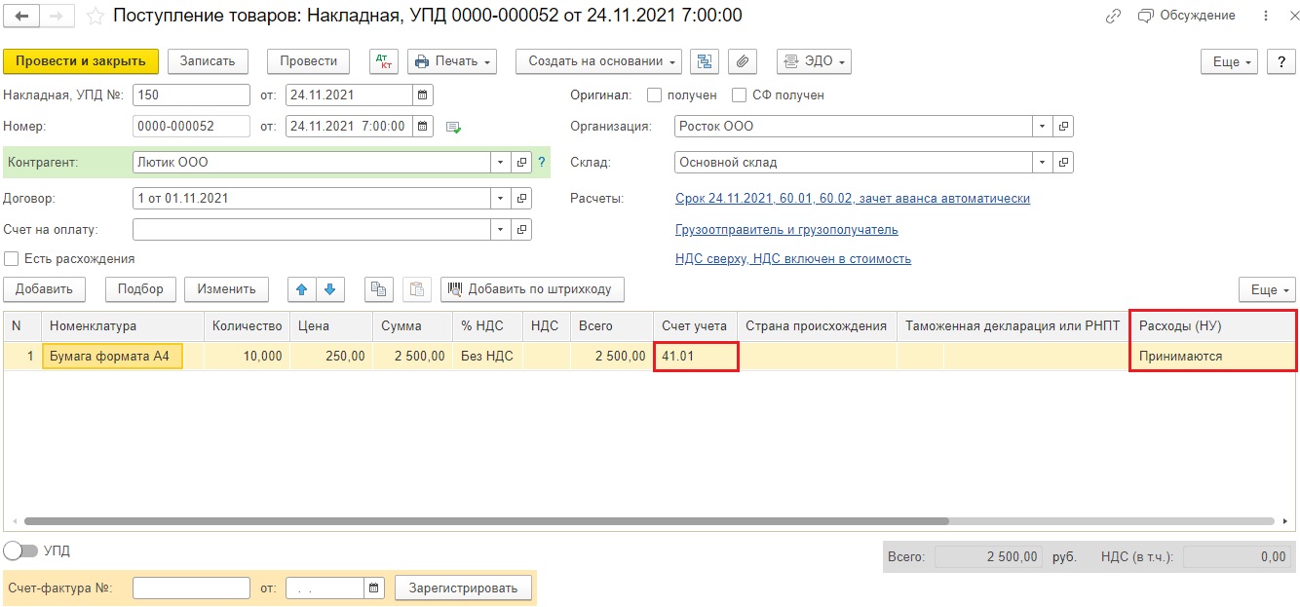Screen dimensions: 1300x607
Task: Open calendar for Накладная date 24.11.2021
Action: pyautogui.click(x=422, y=95)
